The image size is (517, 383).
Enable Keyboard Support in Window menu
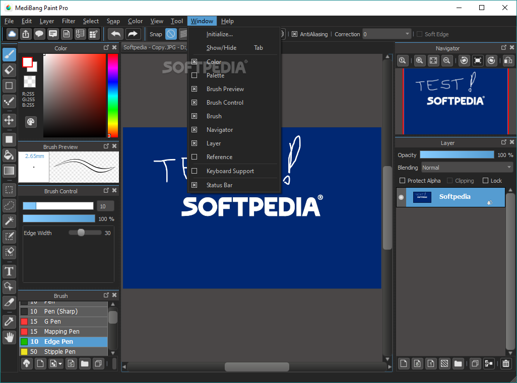click(194, 171)
